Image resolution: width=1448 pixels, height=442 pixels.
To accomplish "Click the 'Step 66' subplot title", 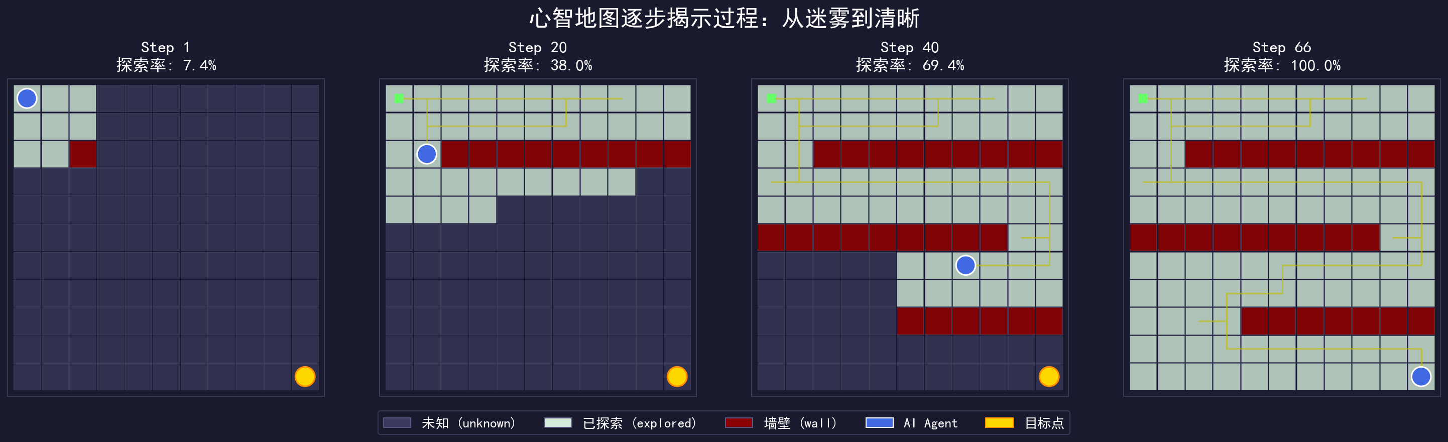I will pos(1282,47).
